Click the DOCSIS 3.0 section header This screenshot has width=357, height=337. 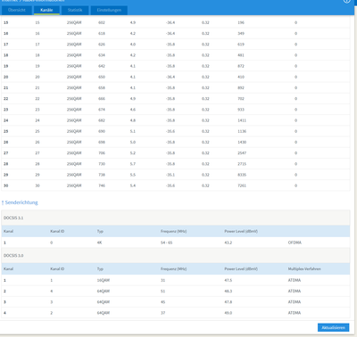pos(176,255)
